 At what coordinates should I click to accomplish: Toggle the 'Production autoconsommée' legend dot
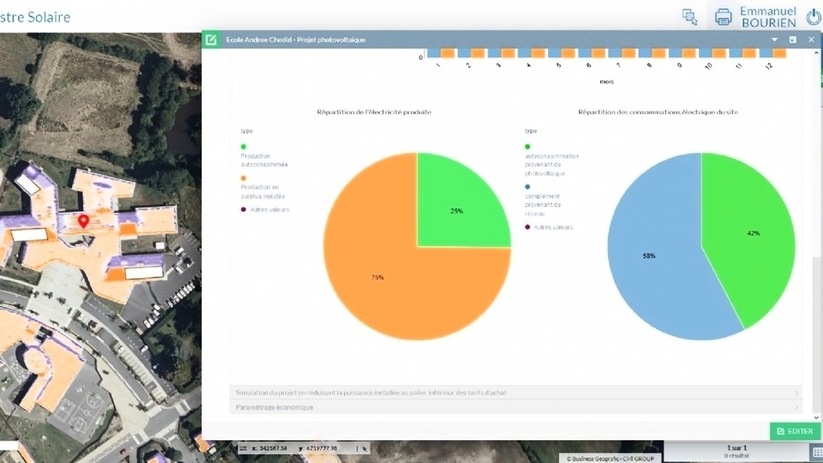243,146
